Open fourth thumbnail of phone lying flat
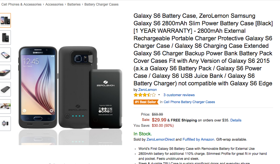 click(x=5, y=72)
